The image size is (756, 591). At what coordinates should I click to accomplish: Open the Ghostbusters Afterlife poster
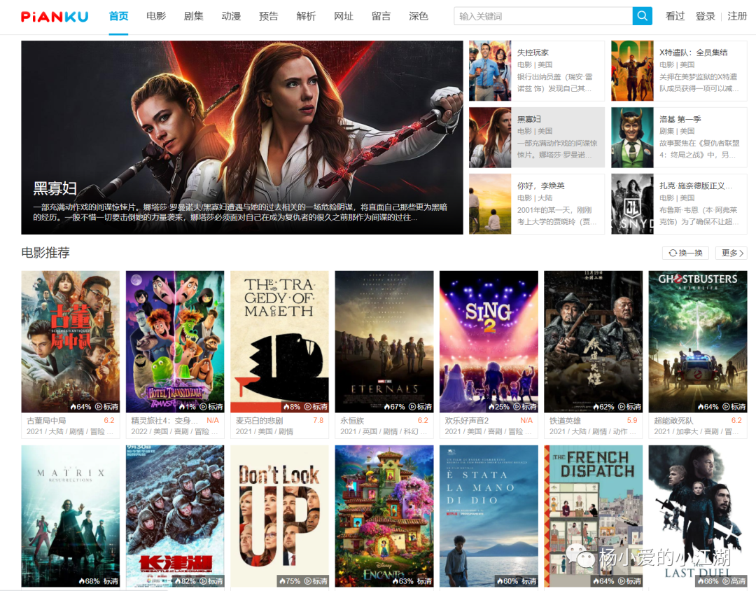point(698,342)
